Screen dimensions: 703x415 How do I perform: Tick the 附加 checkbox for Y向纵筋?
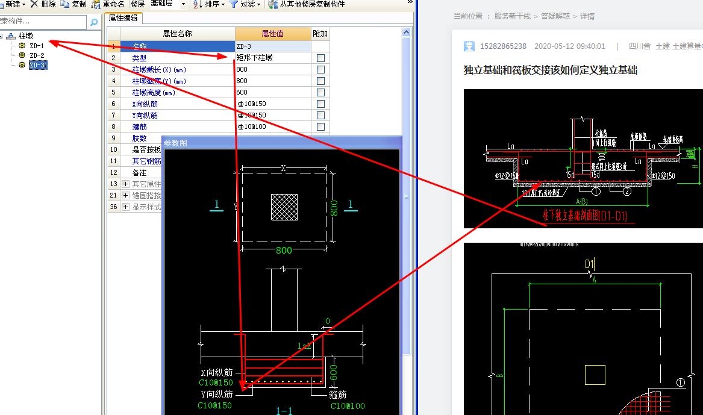point(320,115)
